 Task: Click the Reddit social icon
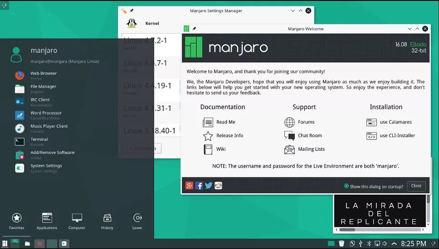tap(218, 186)
